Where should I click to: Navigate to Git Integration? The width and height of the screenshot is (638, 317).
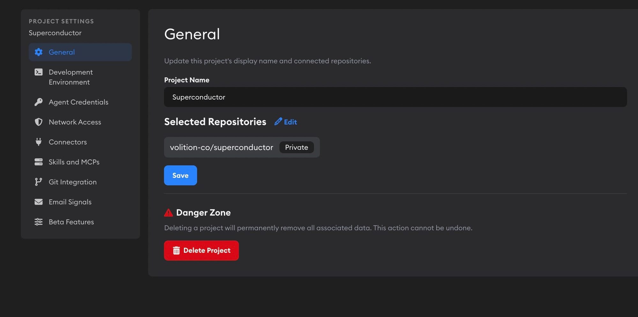click(80, 182)
